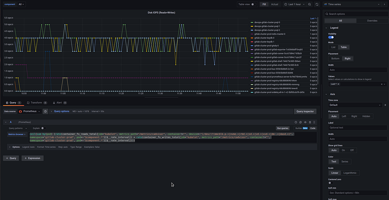This screenshot has width=389, height=200.
Task: Switch to Code editor mode
Action: [x=313, y=128]
